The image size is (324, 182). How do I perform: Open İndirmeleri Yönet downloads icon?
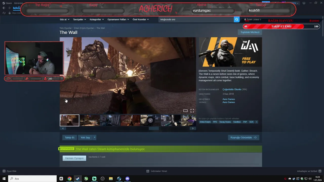148,171
